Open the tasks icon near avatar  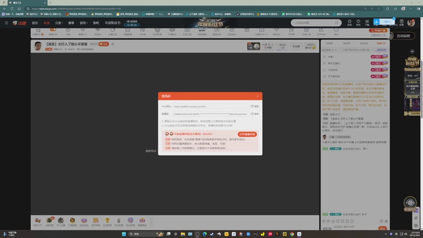[401, 22]
